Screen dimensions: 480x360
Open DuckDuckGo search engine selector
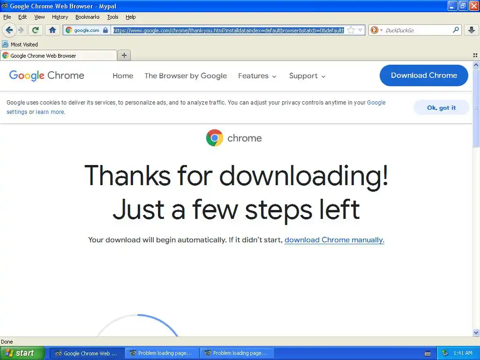pos(376,30)
